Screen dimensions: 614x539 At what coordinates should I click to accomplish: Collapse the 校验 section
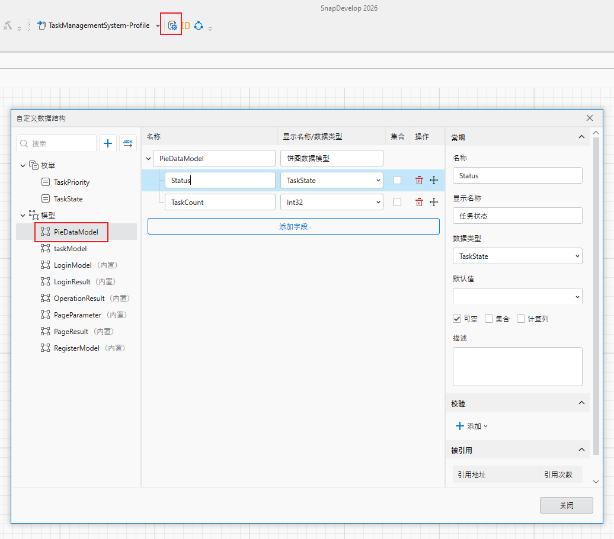tap(581, 403)
